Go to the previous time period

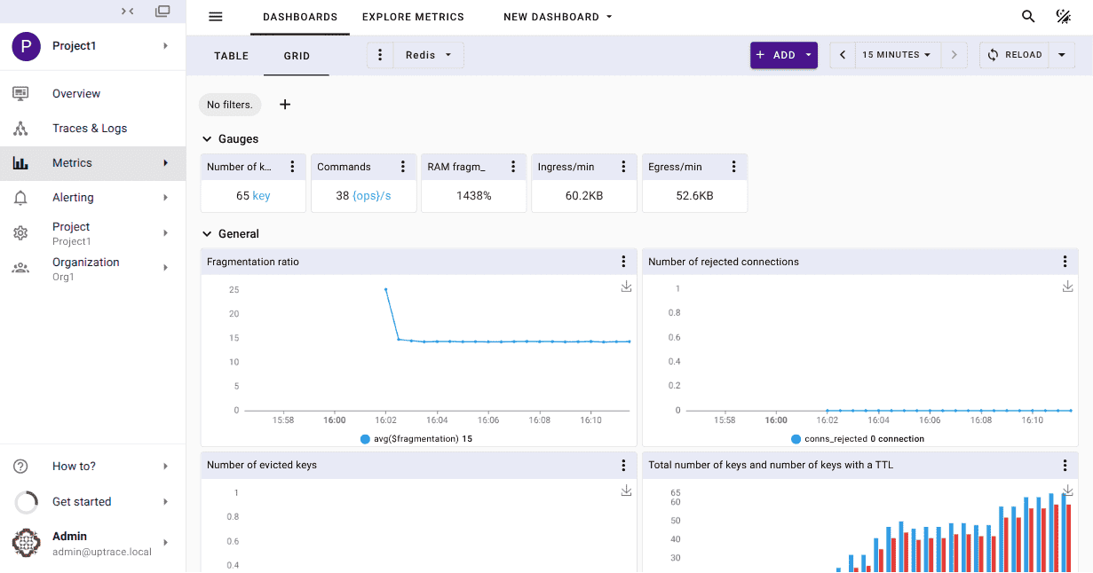click(843, 55)
